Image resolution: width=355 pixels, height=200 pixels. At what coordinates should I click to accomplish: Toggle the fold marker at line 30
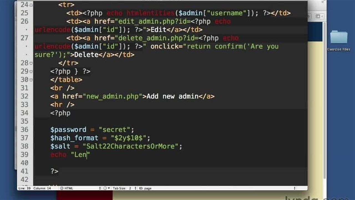tap(31, 80)
